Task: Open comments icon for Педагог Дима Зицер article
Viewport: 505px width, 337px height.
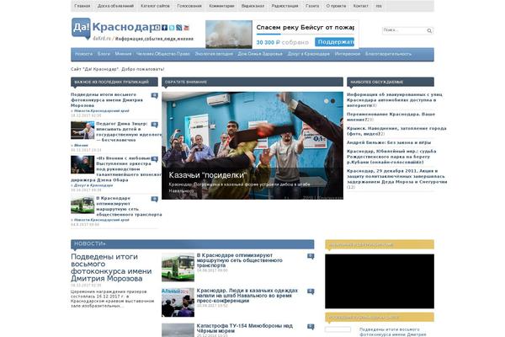Action: click(x=155, y=125)
